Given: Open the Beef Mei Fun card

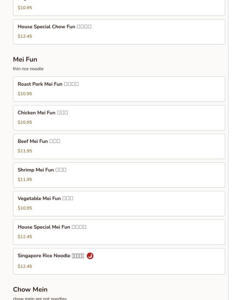Looking at the screenshot, I should pyautogui.click(x=119, y=146).
